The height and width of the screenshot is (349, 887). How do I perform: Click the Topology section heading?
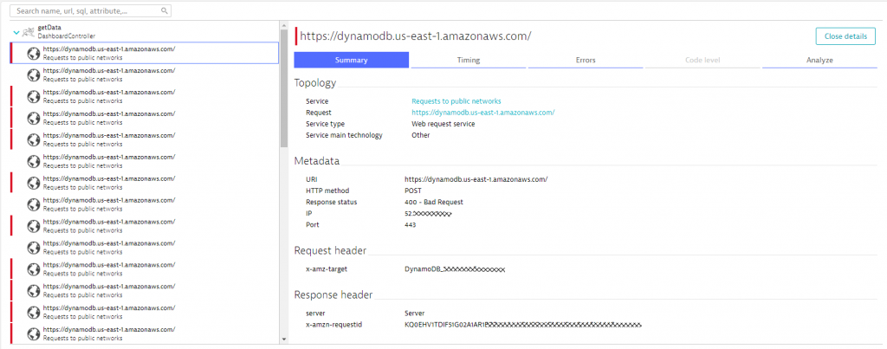point(315,83)
